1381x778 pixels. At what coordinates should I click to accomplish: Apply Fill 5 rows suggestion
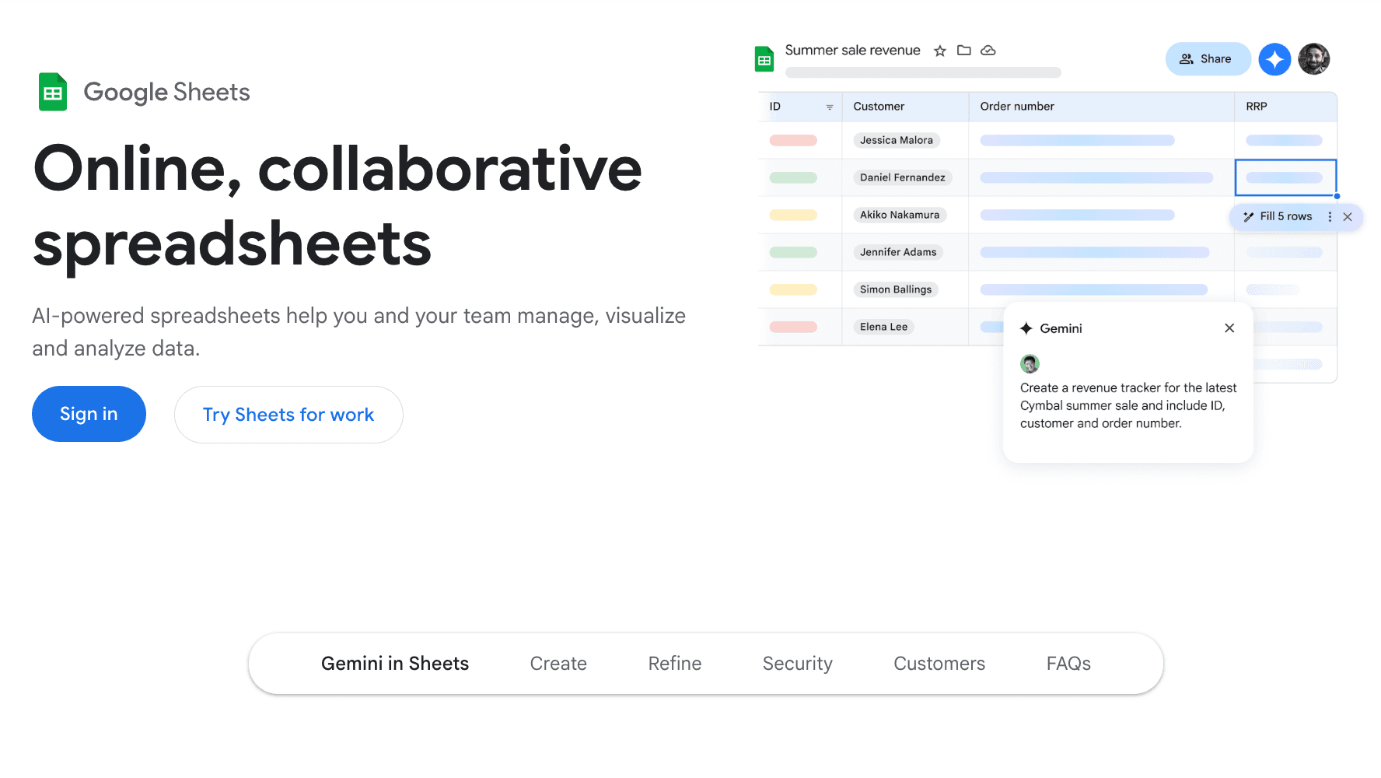coord(1285,217)
